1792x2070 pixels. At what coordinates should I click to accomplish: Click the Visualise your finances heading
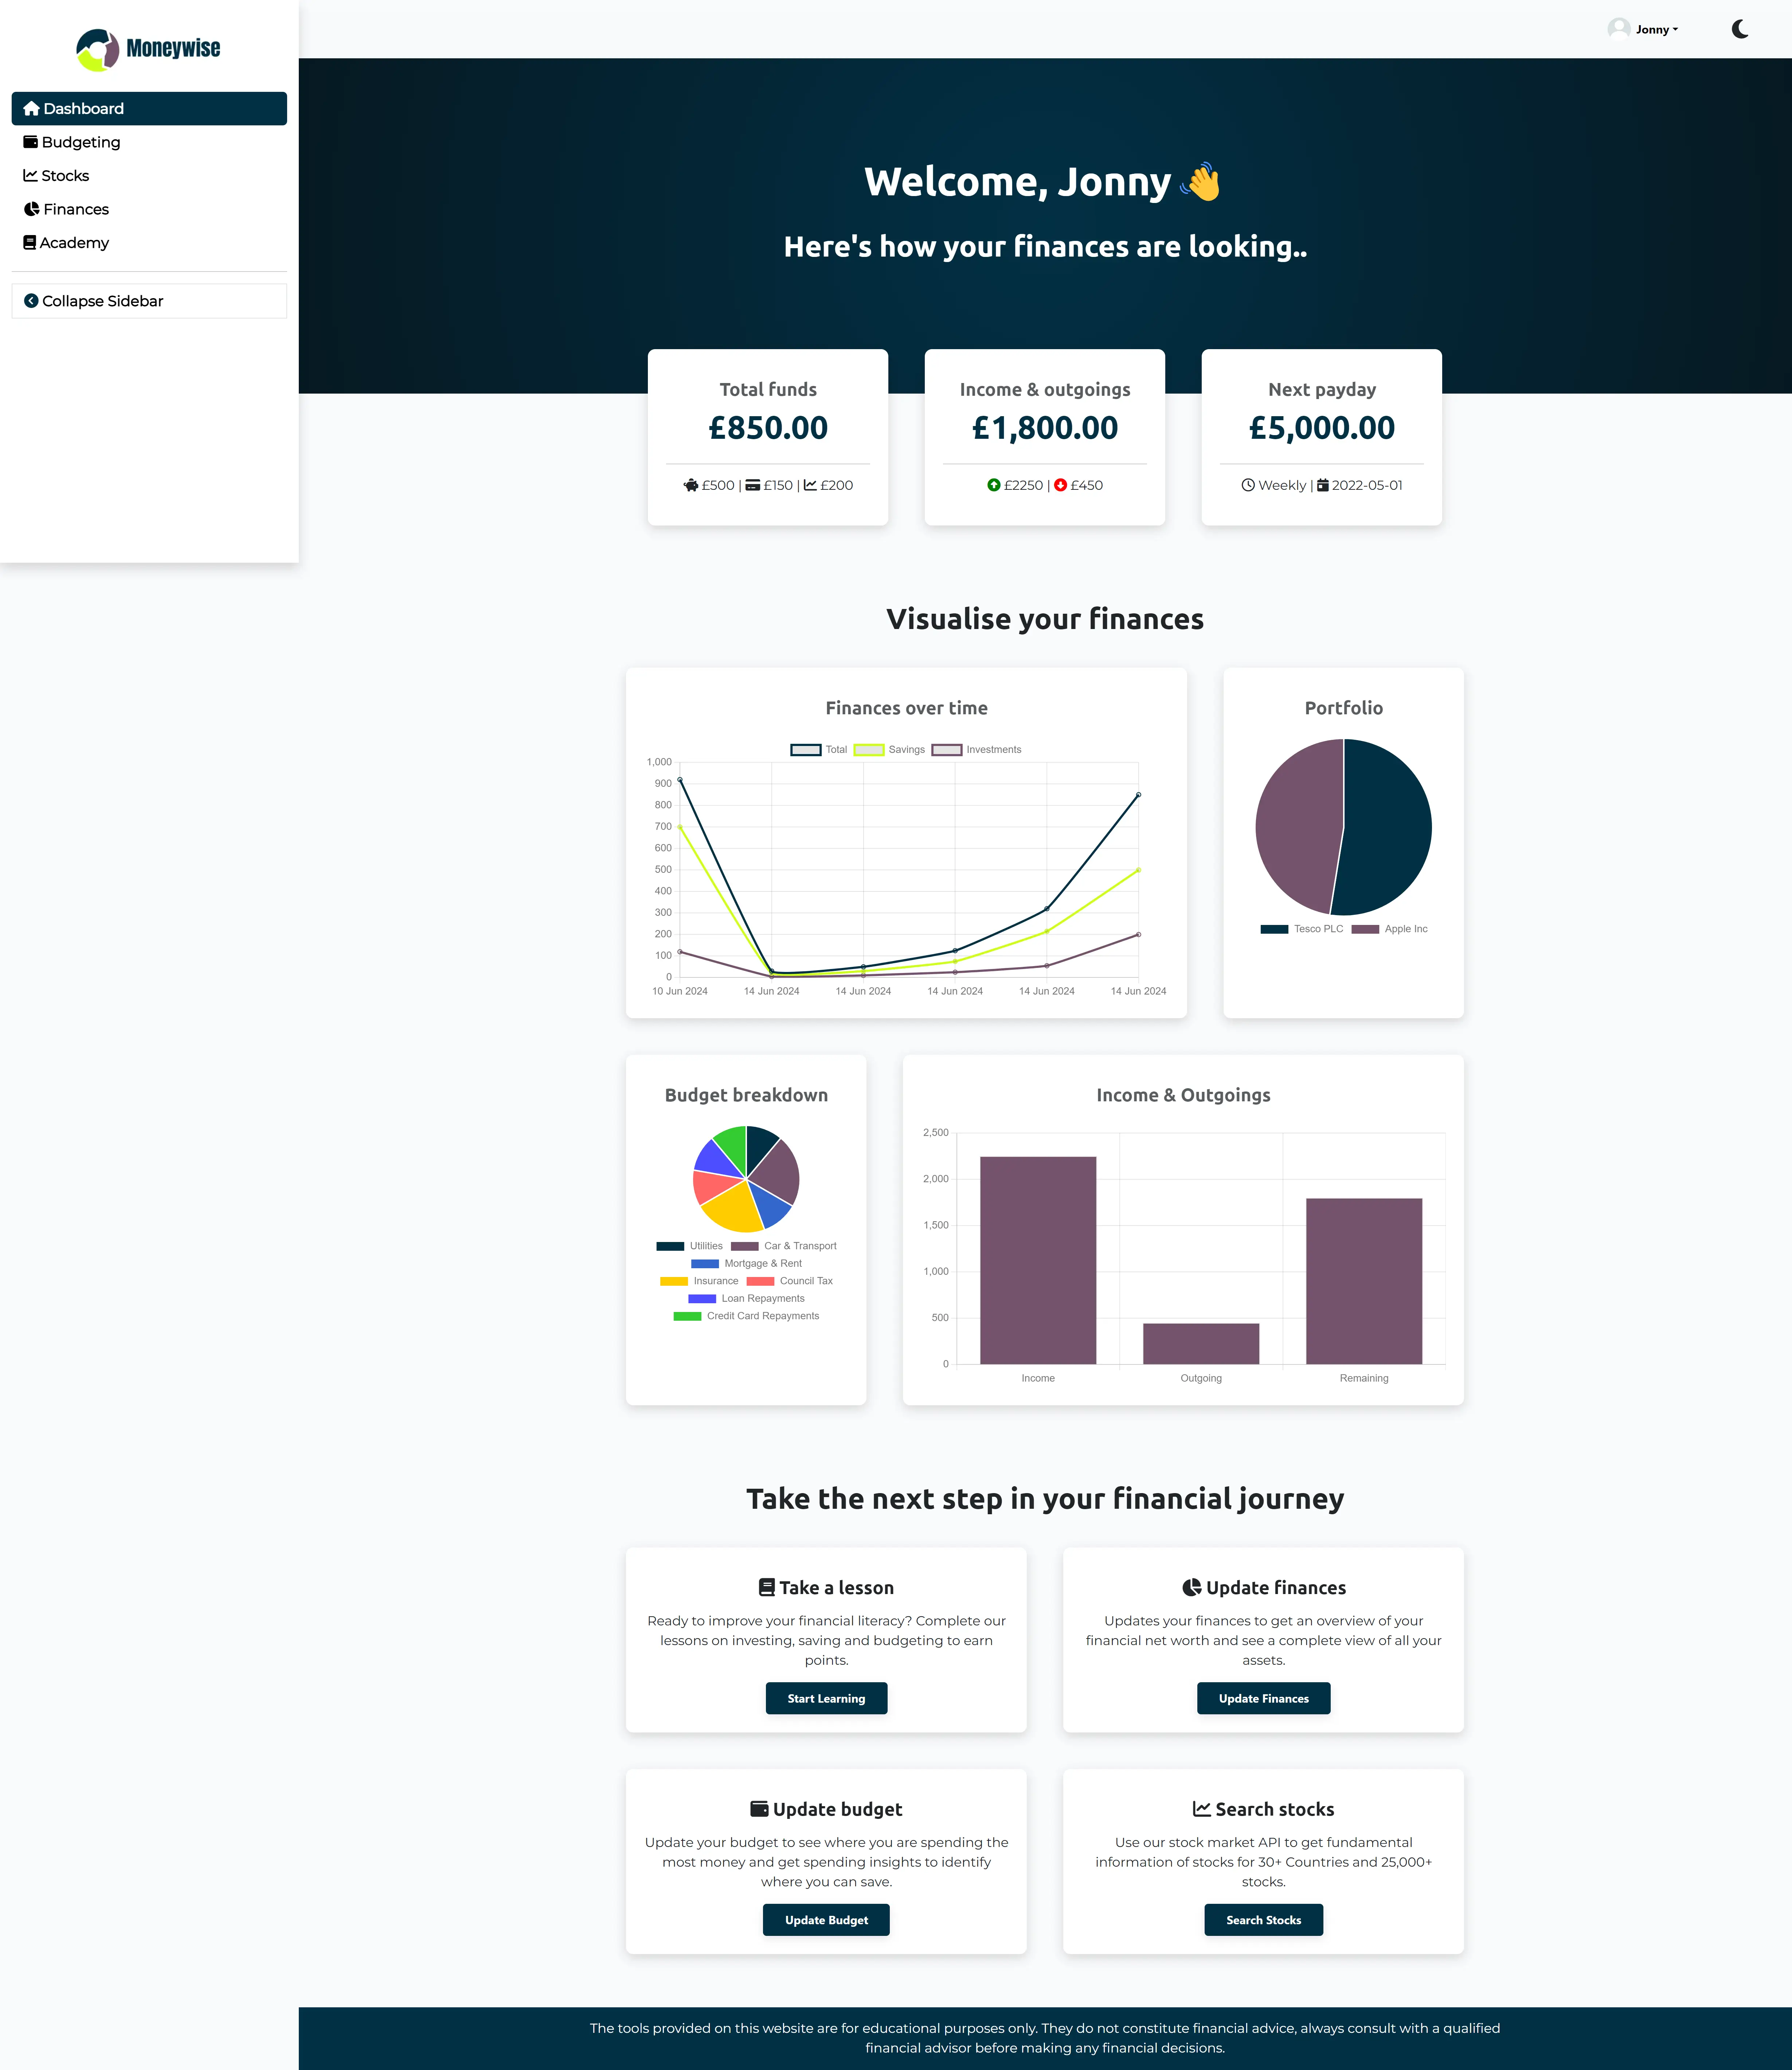(x=1045, y=619)
